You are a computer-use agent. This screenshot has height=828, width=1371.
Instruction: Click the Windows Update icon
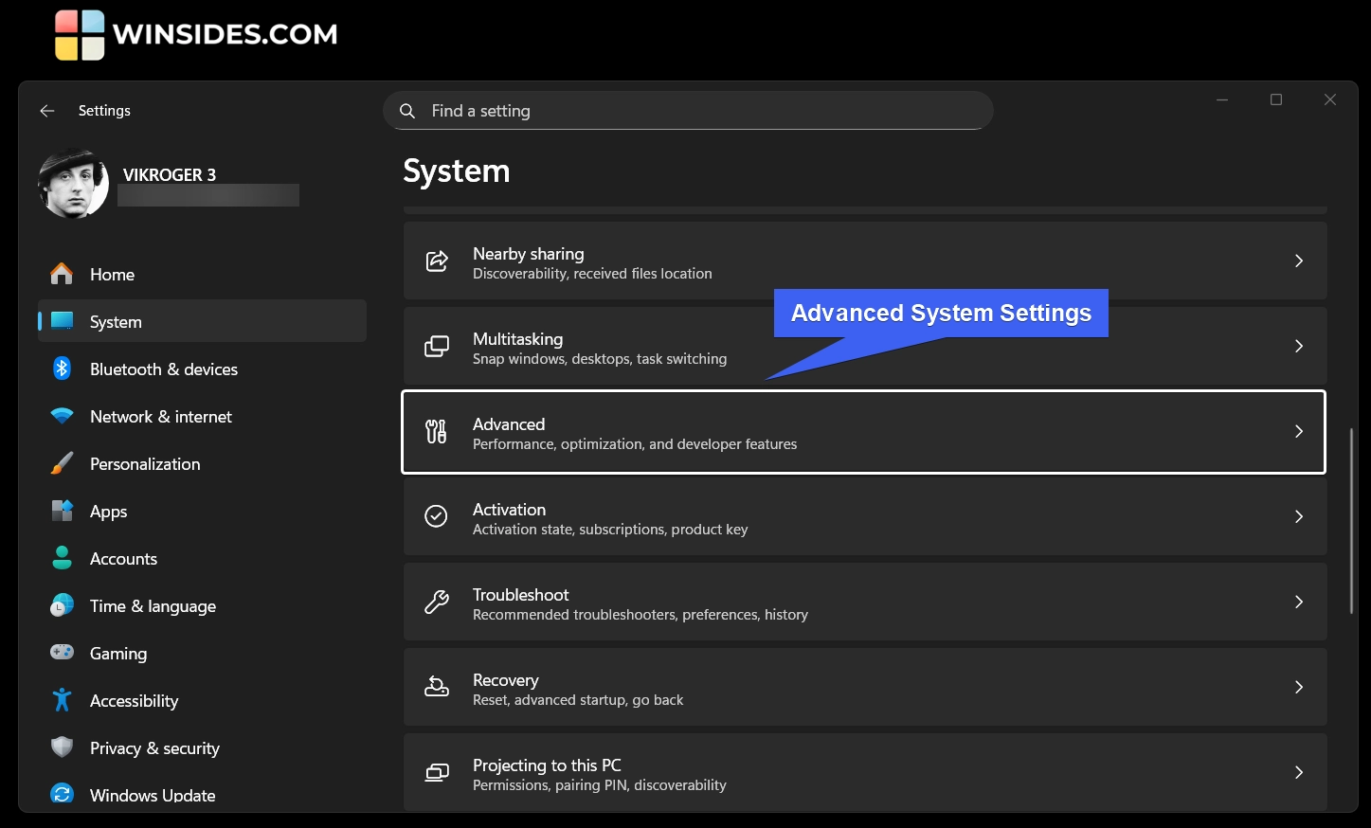pos(61,795)
